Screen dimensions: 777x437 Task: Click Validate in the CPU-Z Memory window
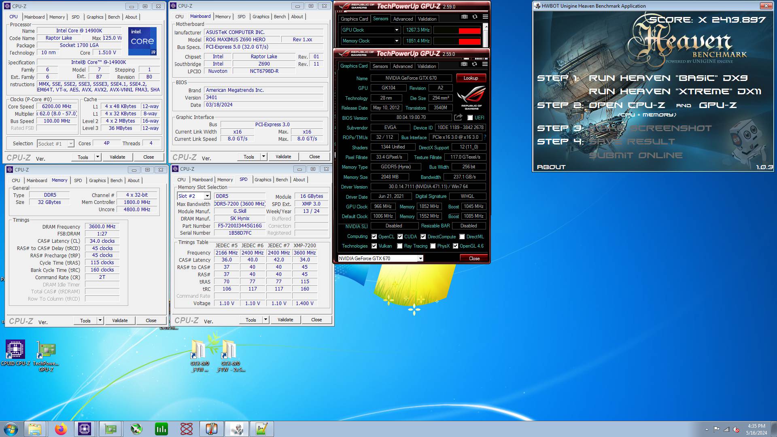click(120, 320)
